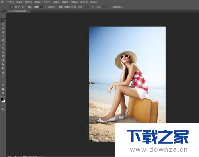Choose Subtract from Selection mode
Image resolution: width=199 pixels, height=157 pixels.
point(20,7)
